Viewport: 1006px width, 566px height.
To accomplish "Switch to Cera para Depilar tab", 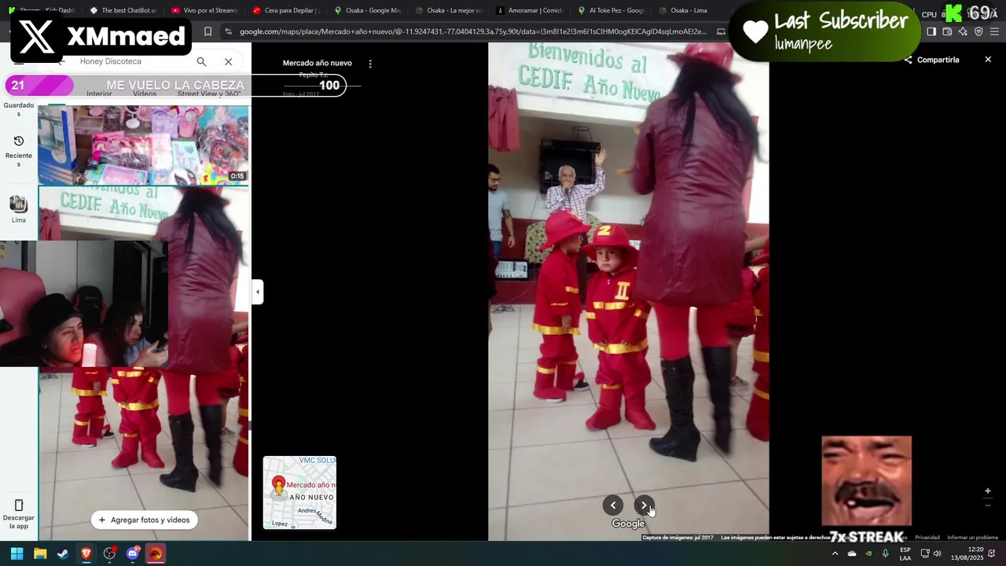I will point(286,11).
